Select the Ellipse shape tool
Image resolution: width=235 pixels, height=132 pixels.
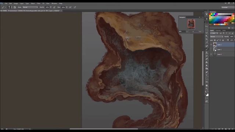pos(207,82)
